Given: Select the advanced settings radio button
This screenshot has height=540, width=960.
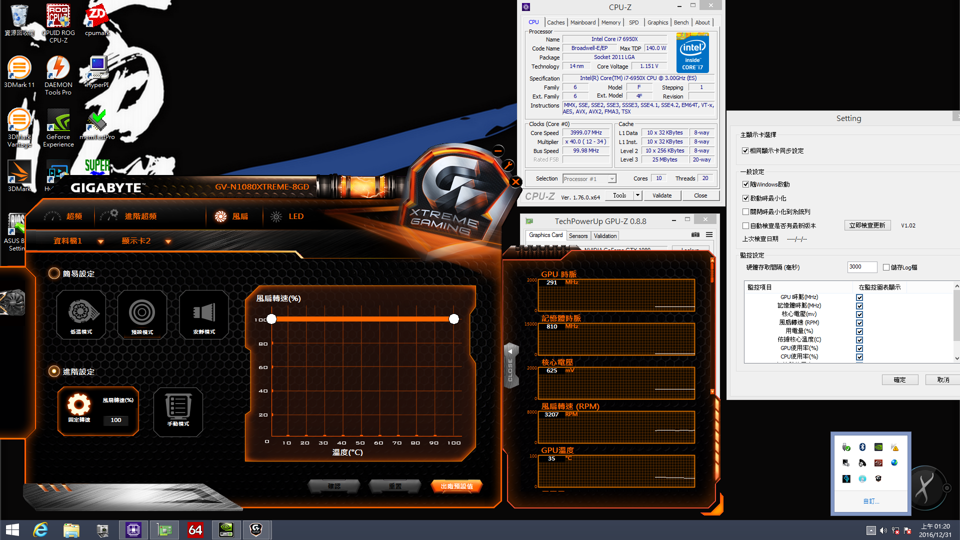Looking at the screenshot, I should (54, 371).
